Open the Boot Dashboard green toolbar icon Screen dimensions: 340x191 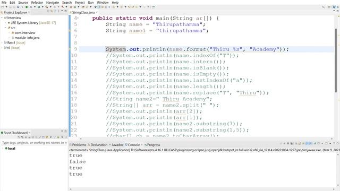pos(27,7)
